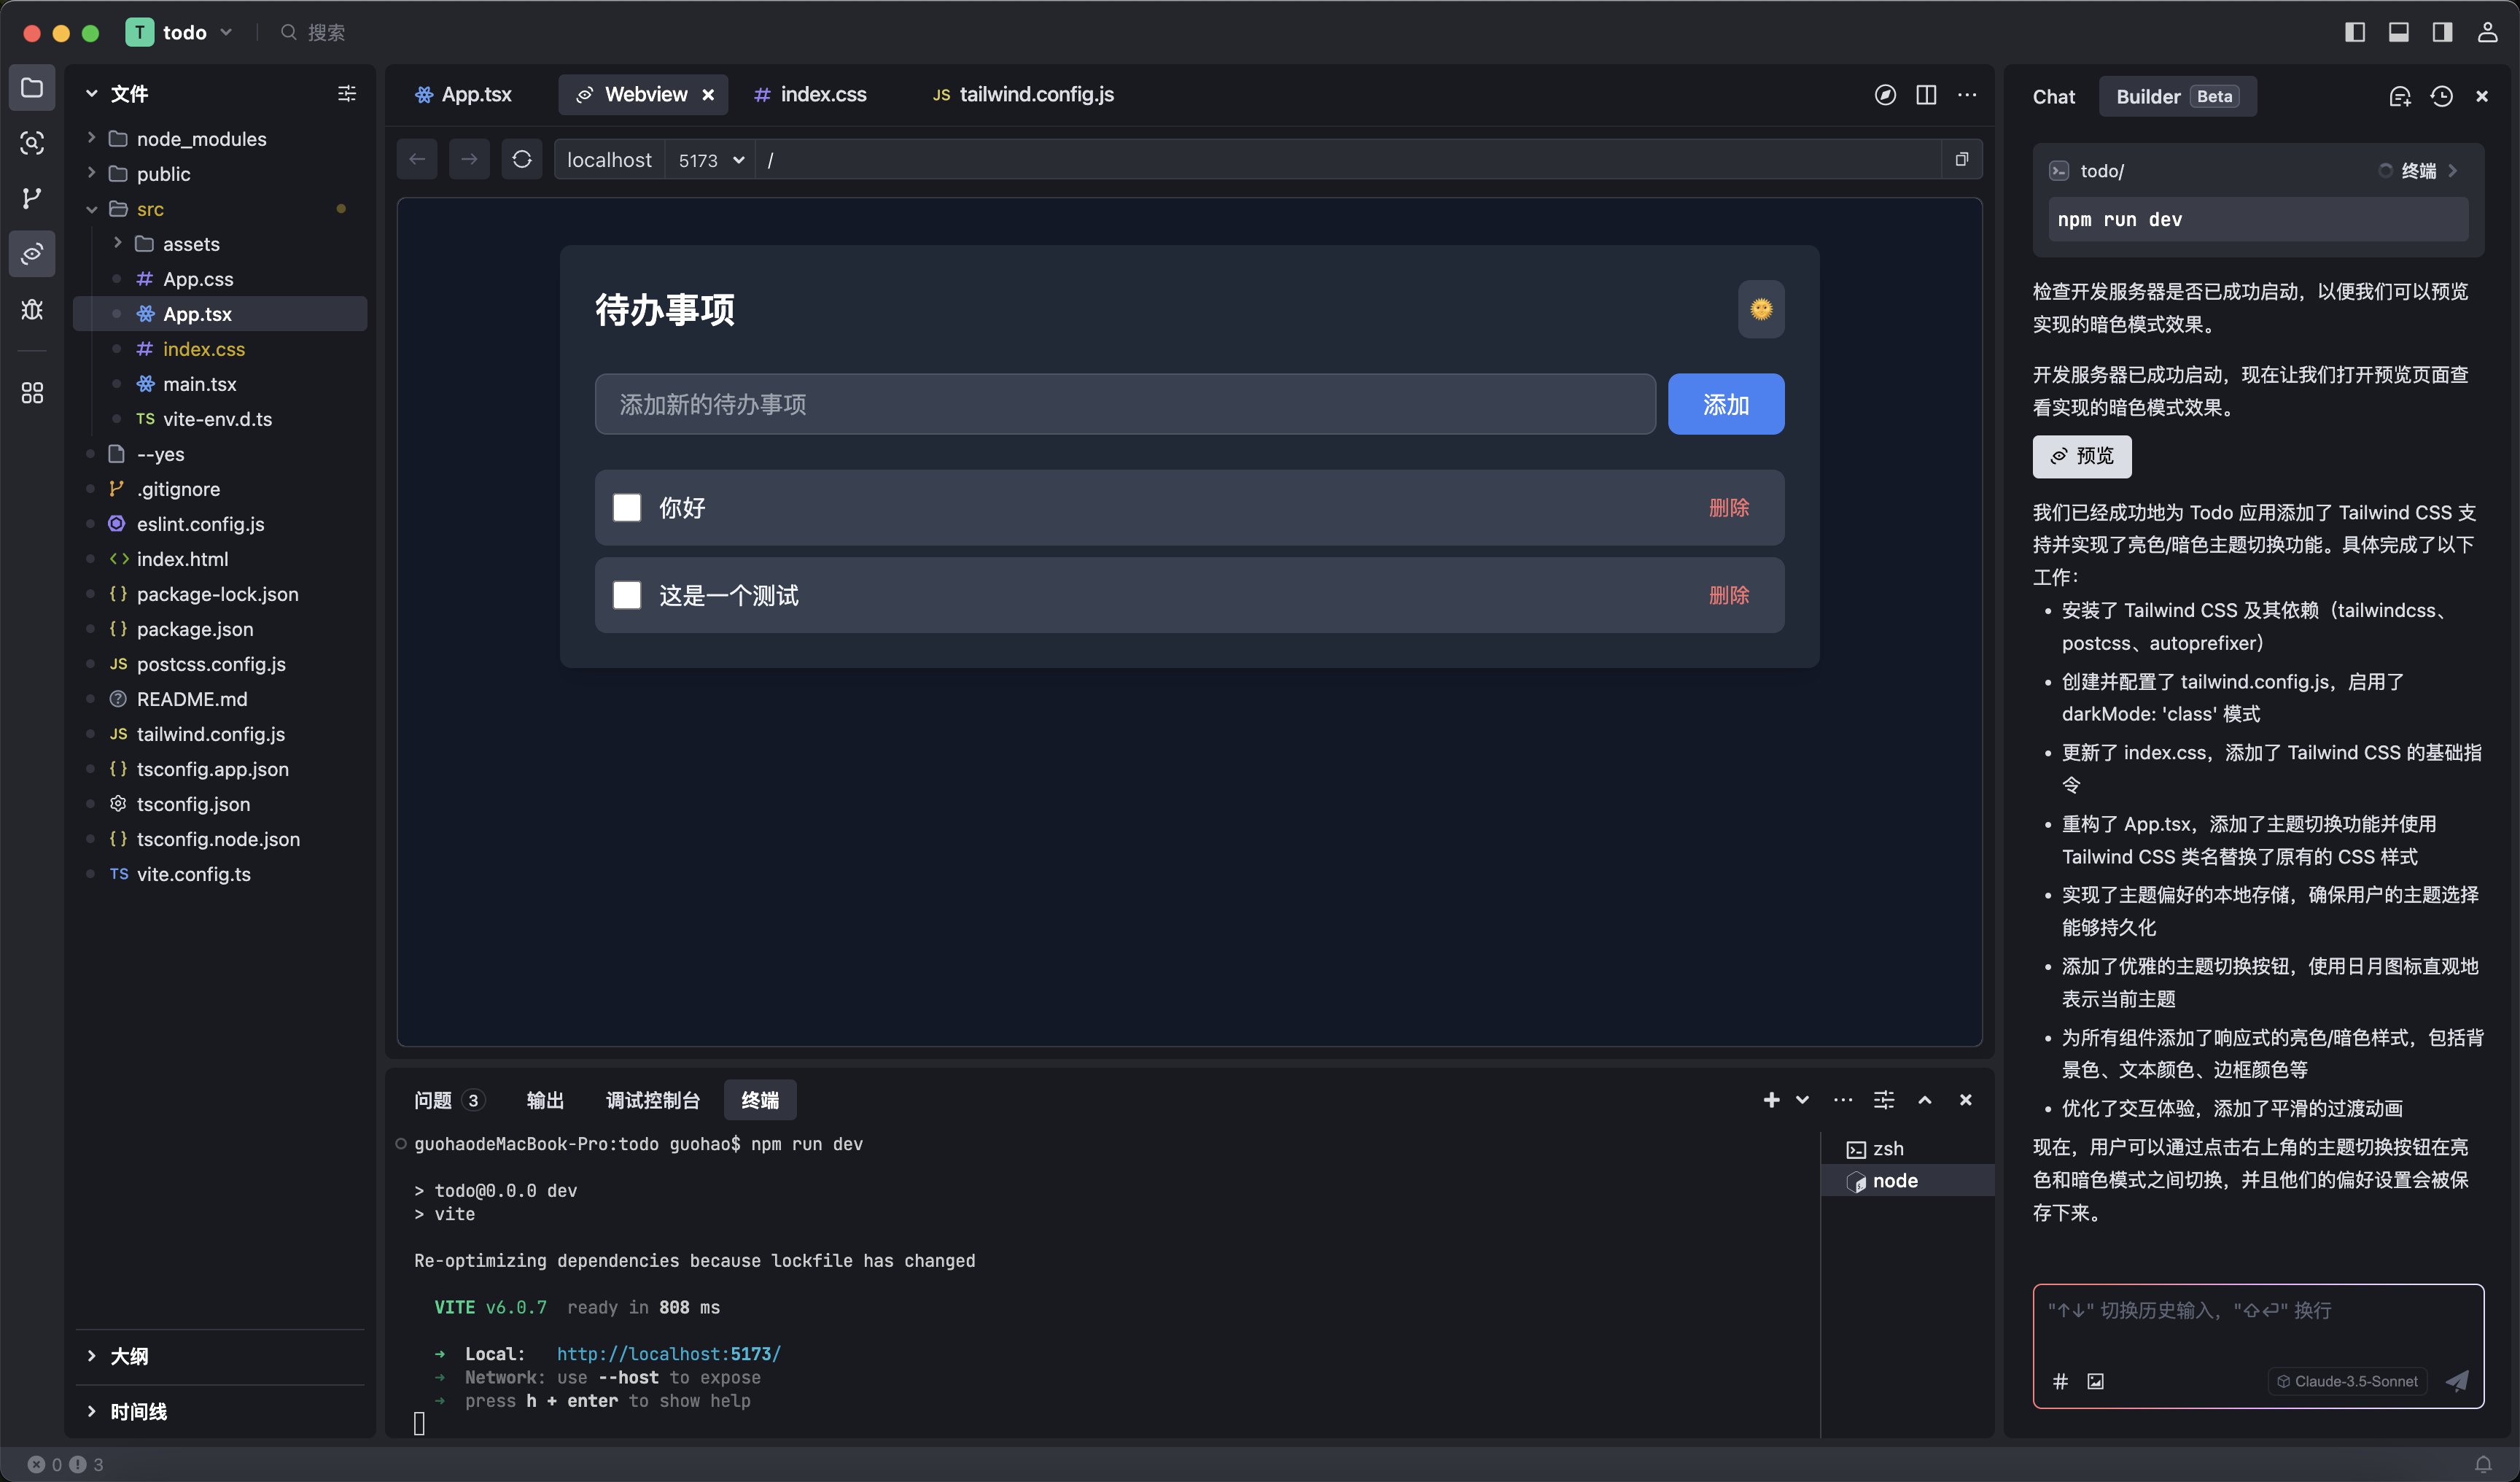The height and width of the screenshot is (1482, 2520).
Task: Open the 问题 problems tab
Action: (434, 1100)
